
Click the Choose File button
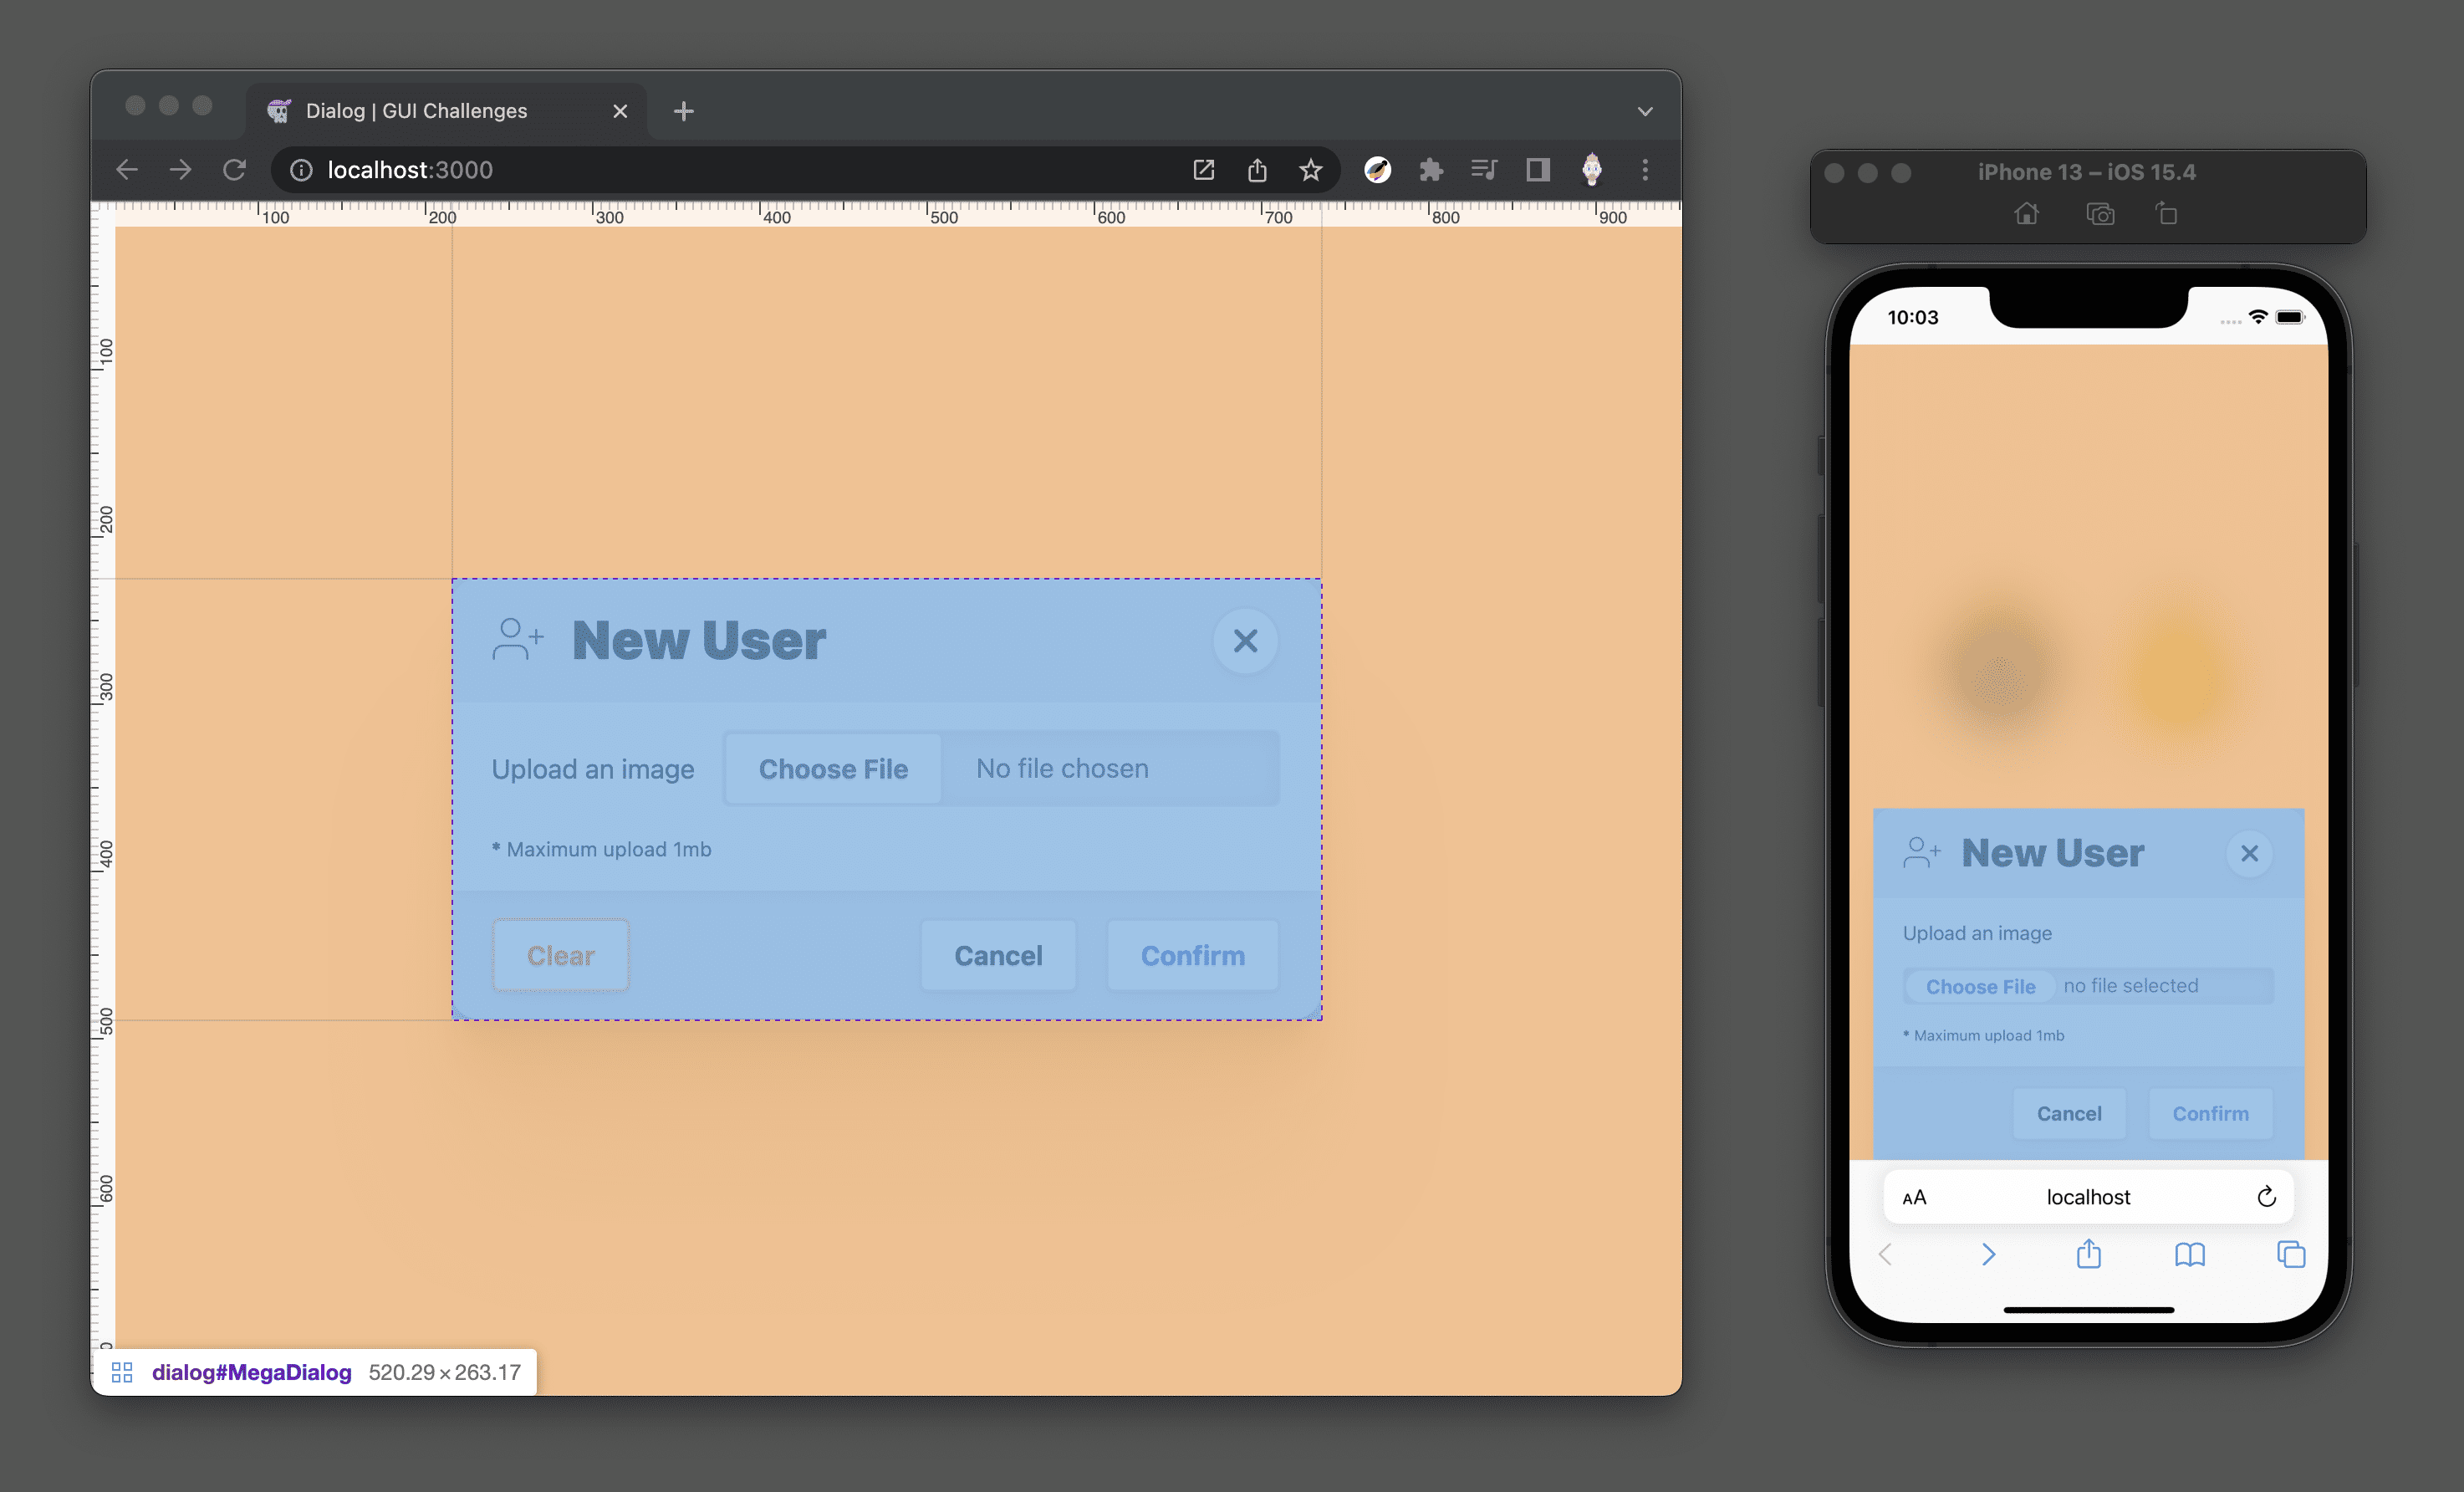833,767
